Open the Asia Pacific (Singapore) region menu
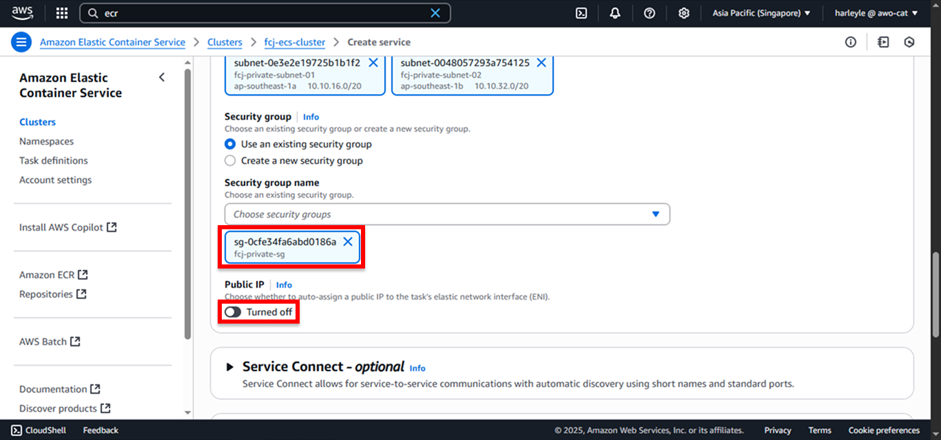 pos(761,13)
